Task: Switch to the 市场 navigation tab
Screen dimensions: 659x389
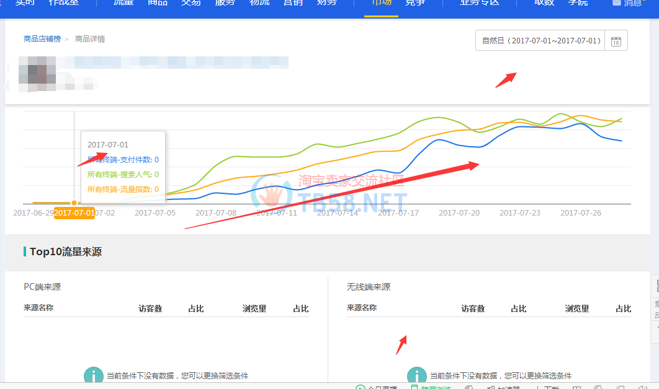Action: (x=381, y=3)
